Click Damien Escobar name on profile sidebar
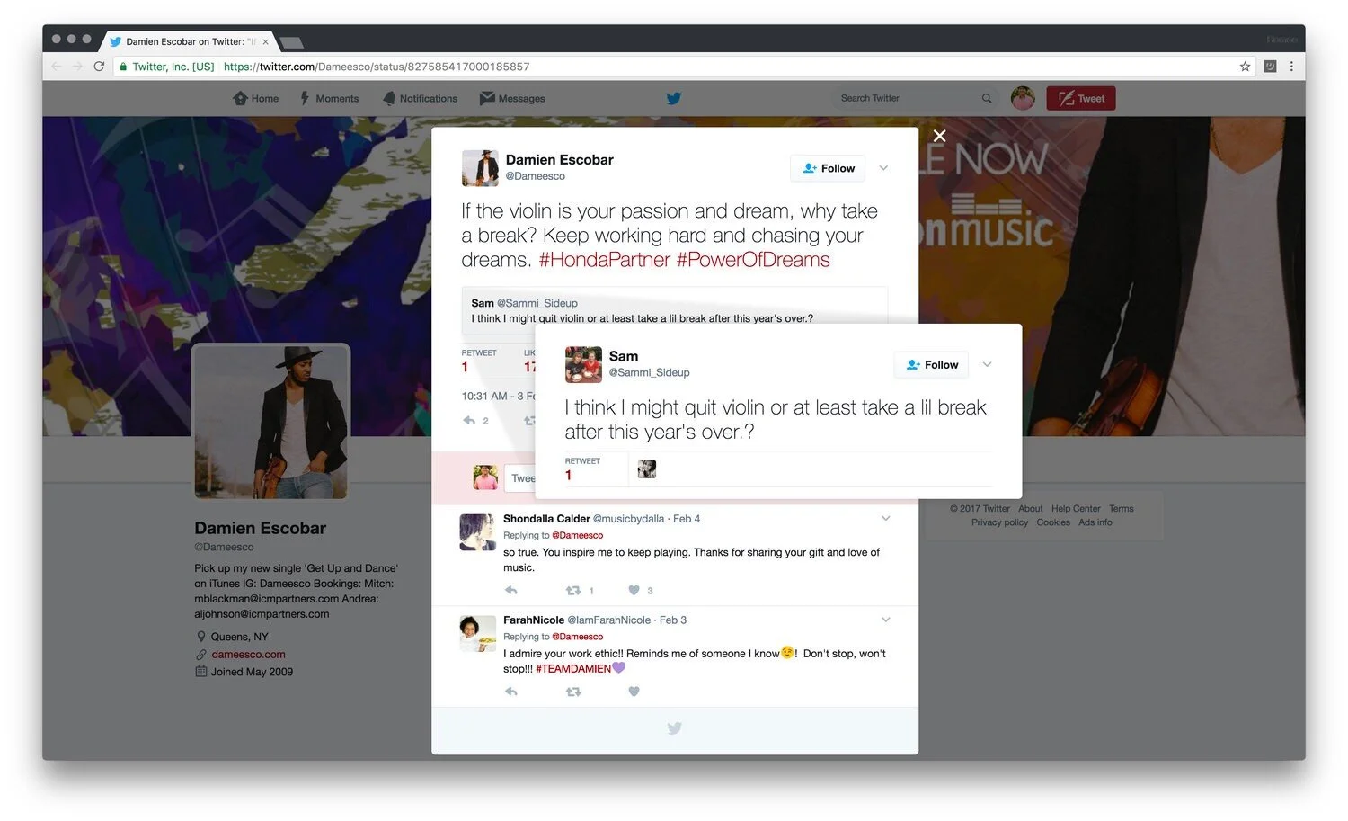 pos(261,528)
